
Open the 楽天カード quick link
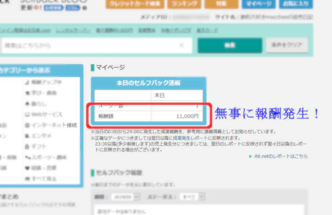[207, 30]
